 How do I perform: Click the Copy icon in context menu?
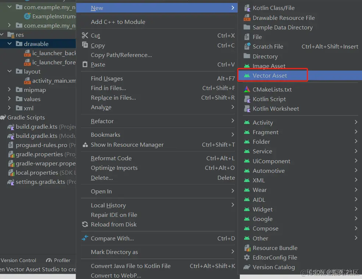coord(85,45)
